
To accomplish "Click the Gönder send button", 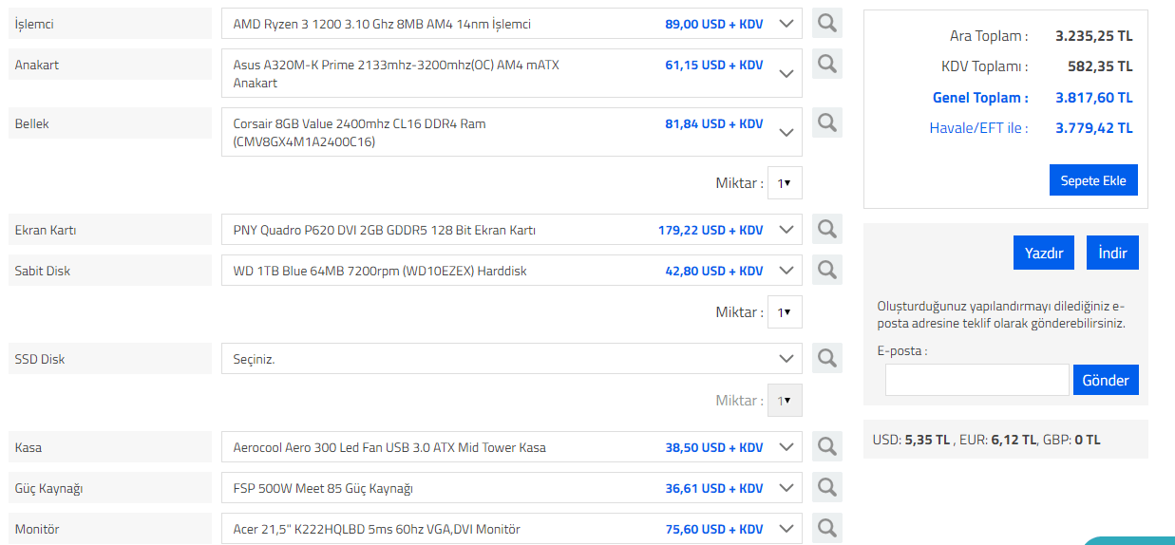I will pos(1107,380).
